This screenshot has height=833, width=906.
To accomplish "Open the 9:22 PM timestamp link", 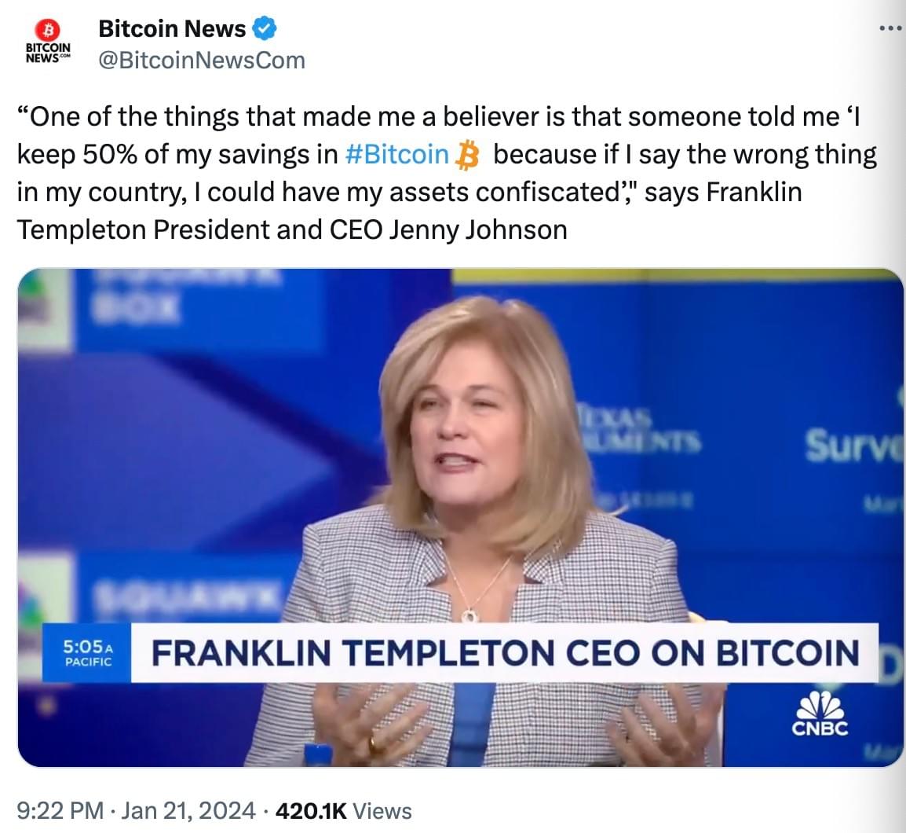I will point(60,811).
